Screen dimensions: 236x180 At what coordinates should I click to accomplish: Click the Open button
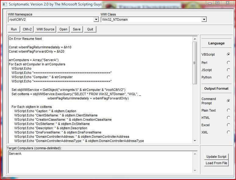point(63,29)
